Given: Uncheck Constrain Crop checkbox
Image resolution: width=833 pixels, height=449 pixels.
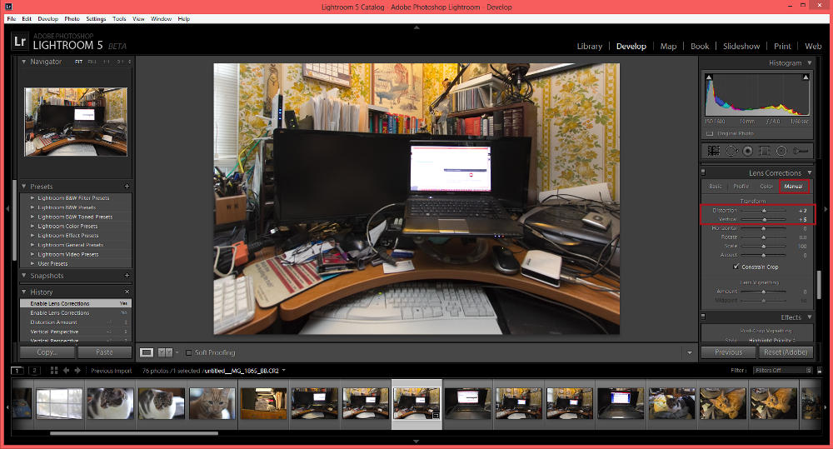Looking at the screenshot, I should 736,267.
